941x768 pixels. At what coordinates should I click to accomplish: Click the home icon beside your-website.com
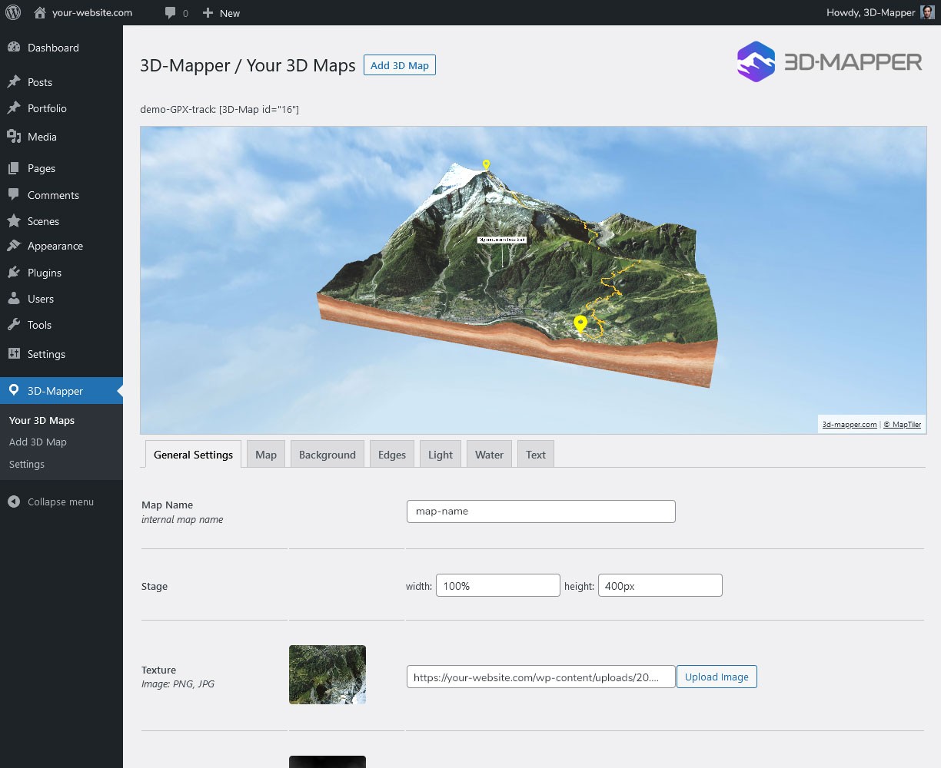tap(40, 12)
